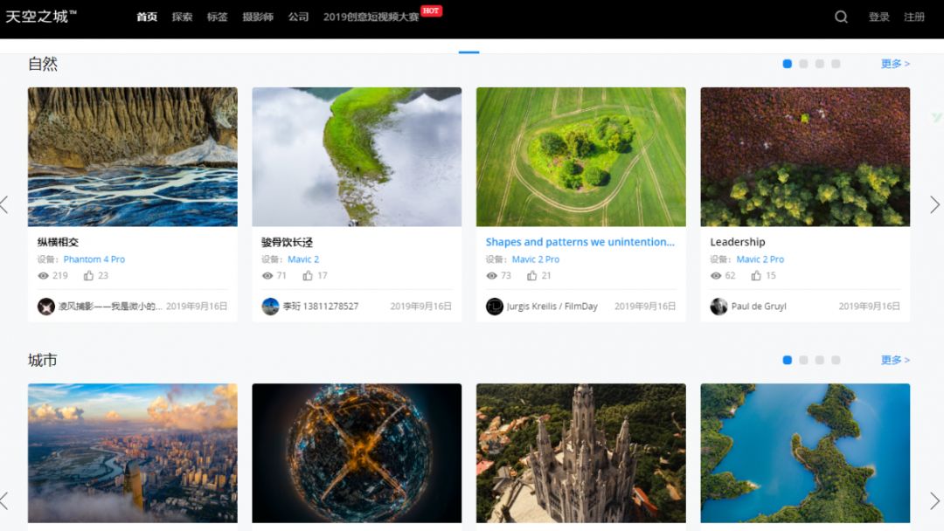
Task: Open 纵横相交 rocky river thumbnail
Action: tap(133, 157)
